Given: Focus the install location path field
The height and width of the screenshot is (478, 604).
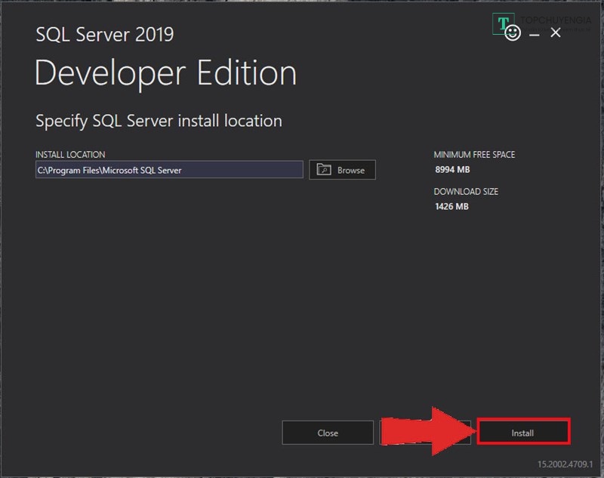Looking at the screenshot, I should (169, 170).
